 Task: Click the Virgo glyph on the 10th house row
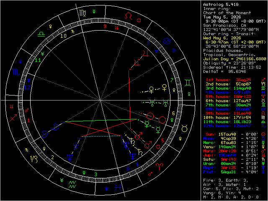pos(263,118)
